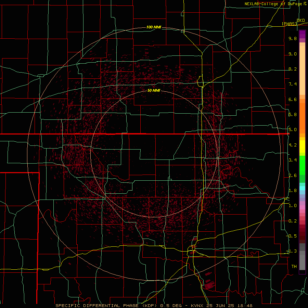Click the 9.8 scale value
The image size is (308, 308).
pos(293,38)
